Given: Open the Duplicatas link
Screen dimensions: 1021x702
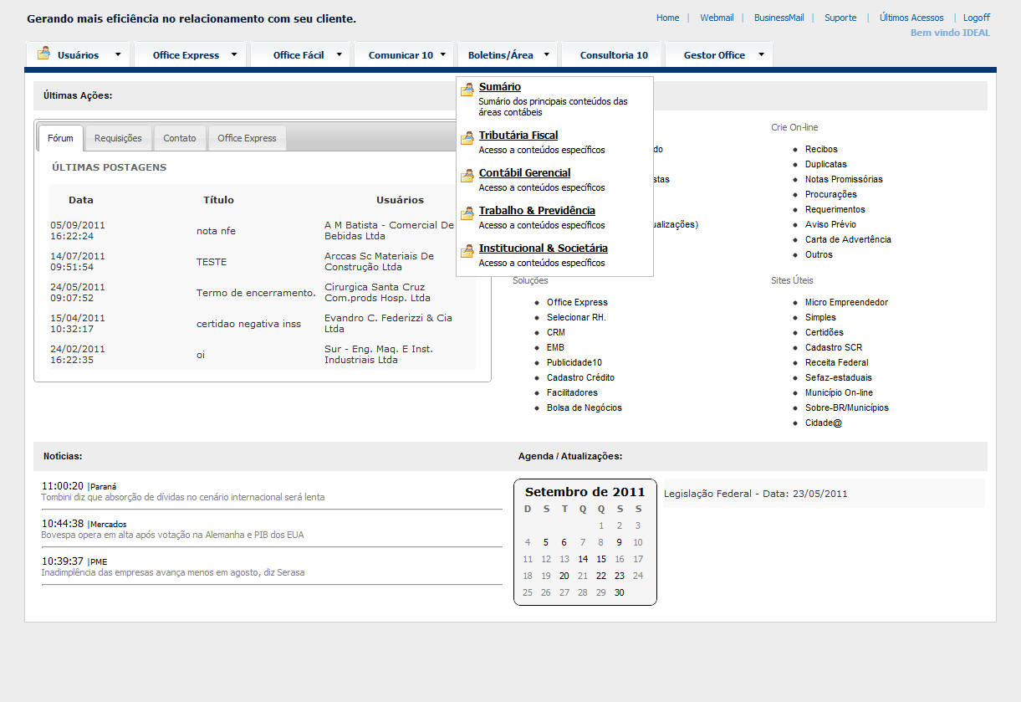Looking at the screenshot, I should tap(826, 164).
